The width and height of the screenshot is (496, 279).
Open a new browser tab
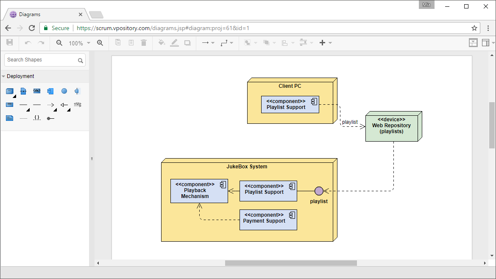pyautogui.click(x=96, y=14)
